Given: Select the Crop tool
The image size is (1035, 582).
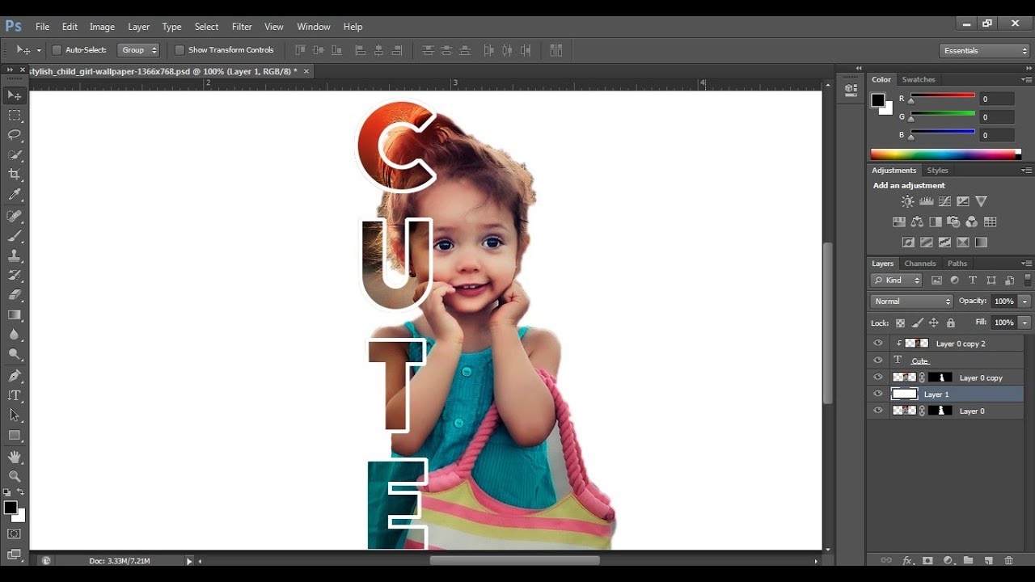Looking at the screenshot, I should (15, 175).
